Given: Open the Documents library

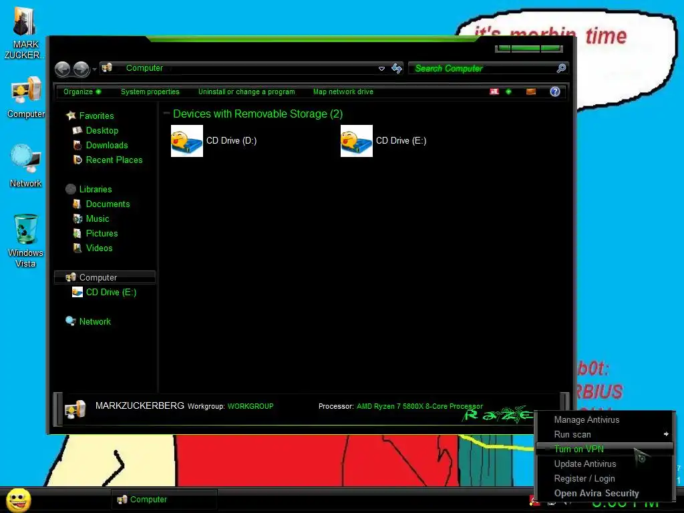Looking at the screenshot, I should (108, 204).
